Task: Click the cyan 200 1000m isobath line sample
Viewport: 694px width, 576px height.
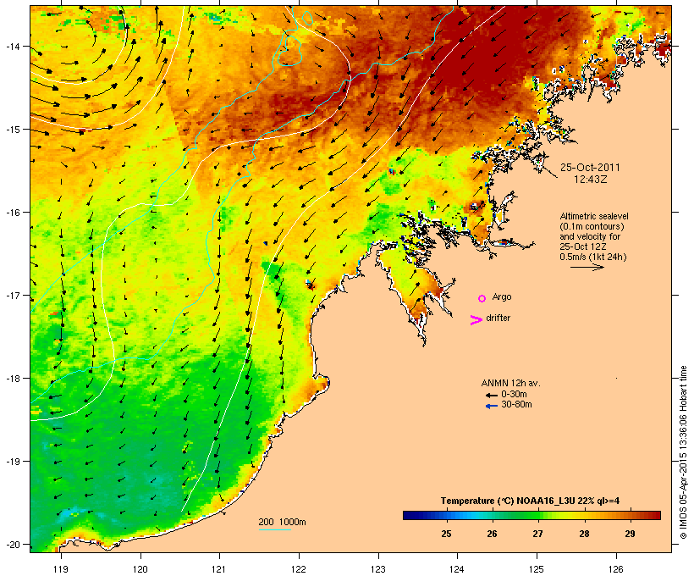Action: (x=274, y=529)
